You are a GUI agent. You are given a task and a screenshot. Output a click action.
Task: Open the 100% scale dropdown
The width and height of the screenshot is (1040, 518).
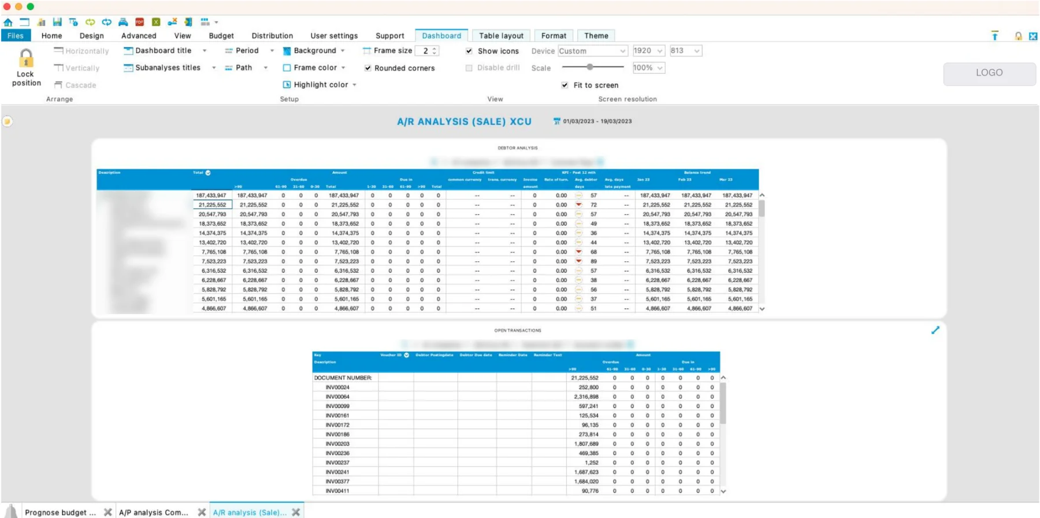click(x=648, y=68)
